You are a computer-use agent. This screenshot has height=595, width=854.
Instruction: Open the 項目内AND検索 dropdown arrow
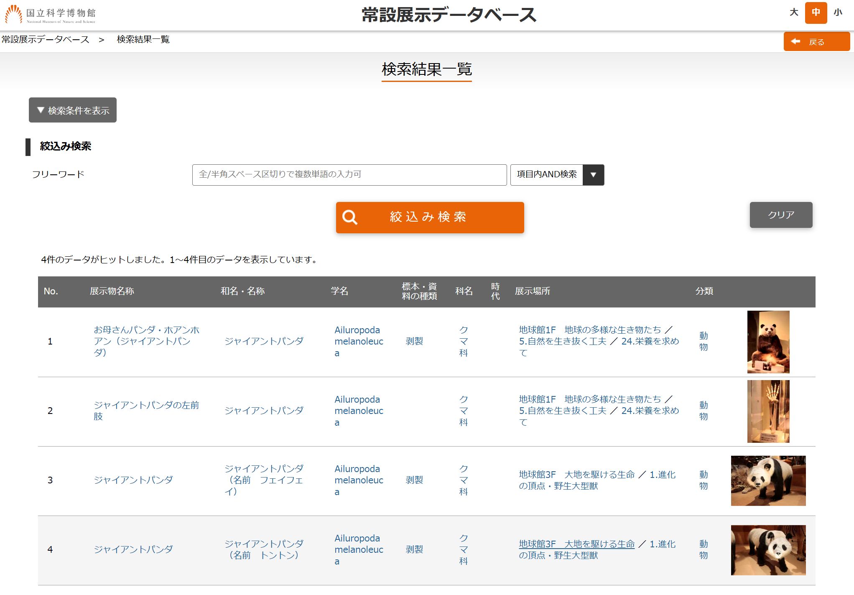[x=593, y=175]
